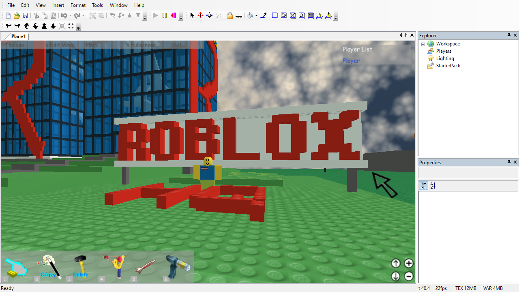Select the Studs surface tool

(302, 16)
